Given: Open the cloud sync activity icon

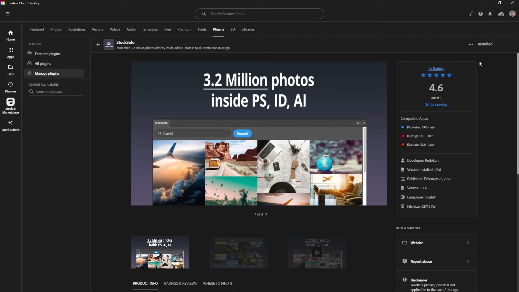Looking at the screenshot, I should (501, 14).
